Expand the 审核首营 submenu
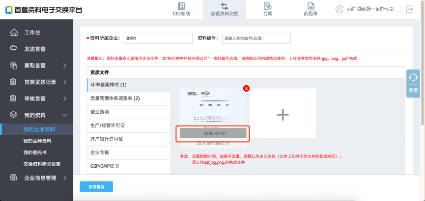Image resolution: width=425 pixels, height=201 pixels. pos(64,99)
